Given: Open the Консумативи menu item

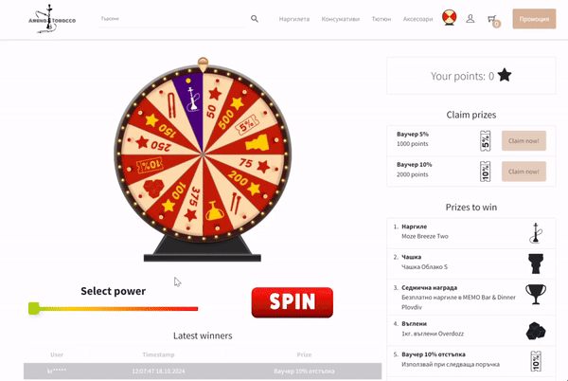Looking at the screenshot, I should (x=341, y=19).
